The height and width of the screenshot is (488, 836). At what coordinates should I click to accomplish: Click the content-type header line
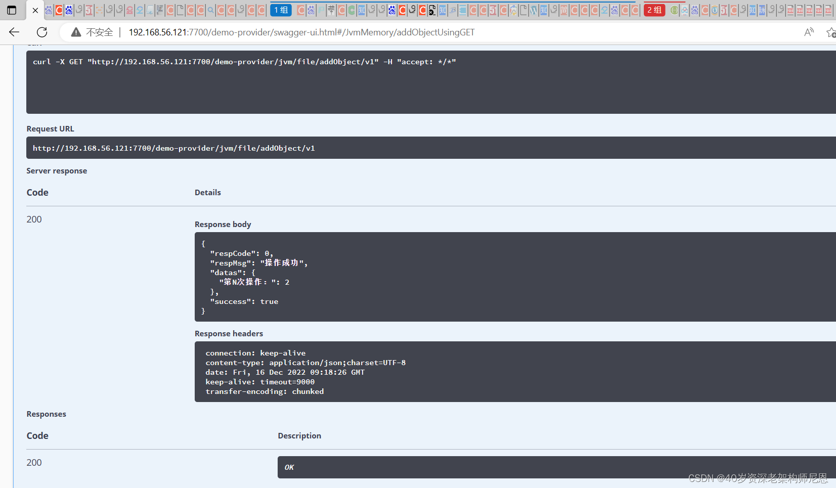tap(305, 363)
